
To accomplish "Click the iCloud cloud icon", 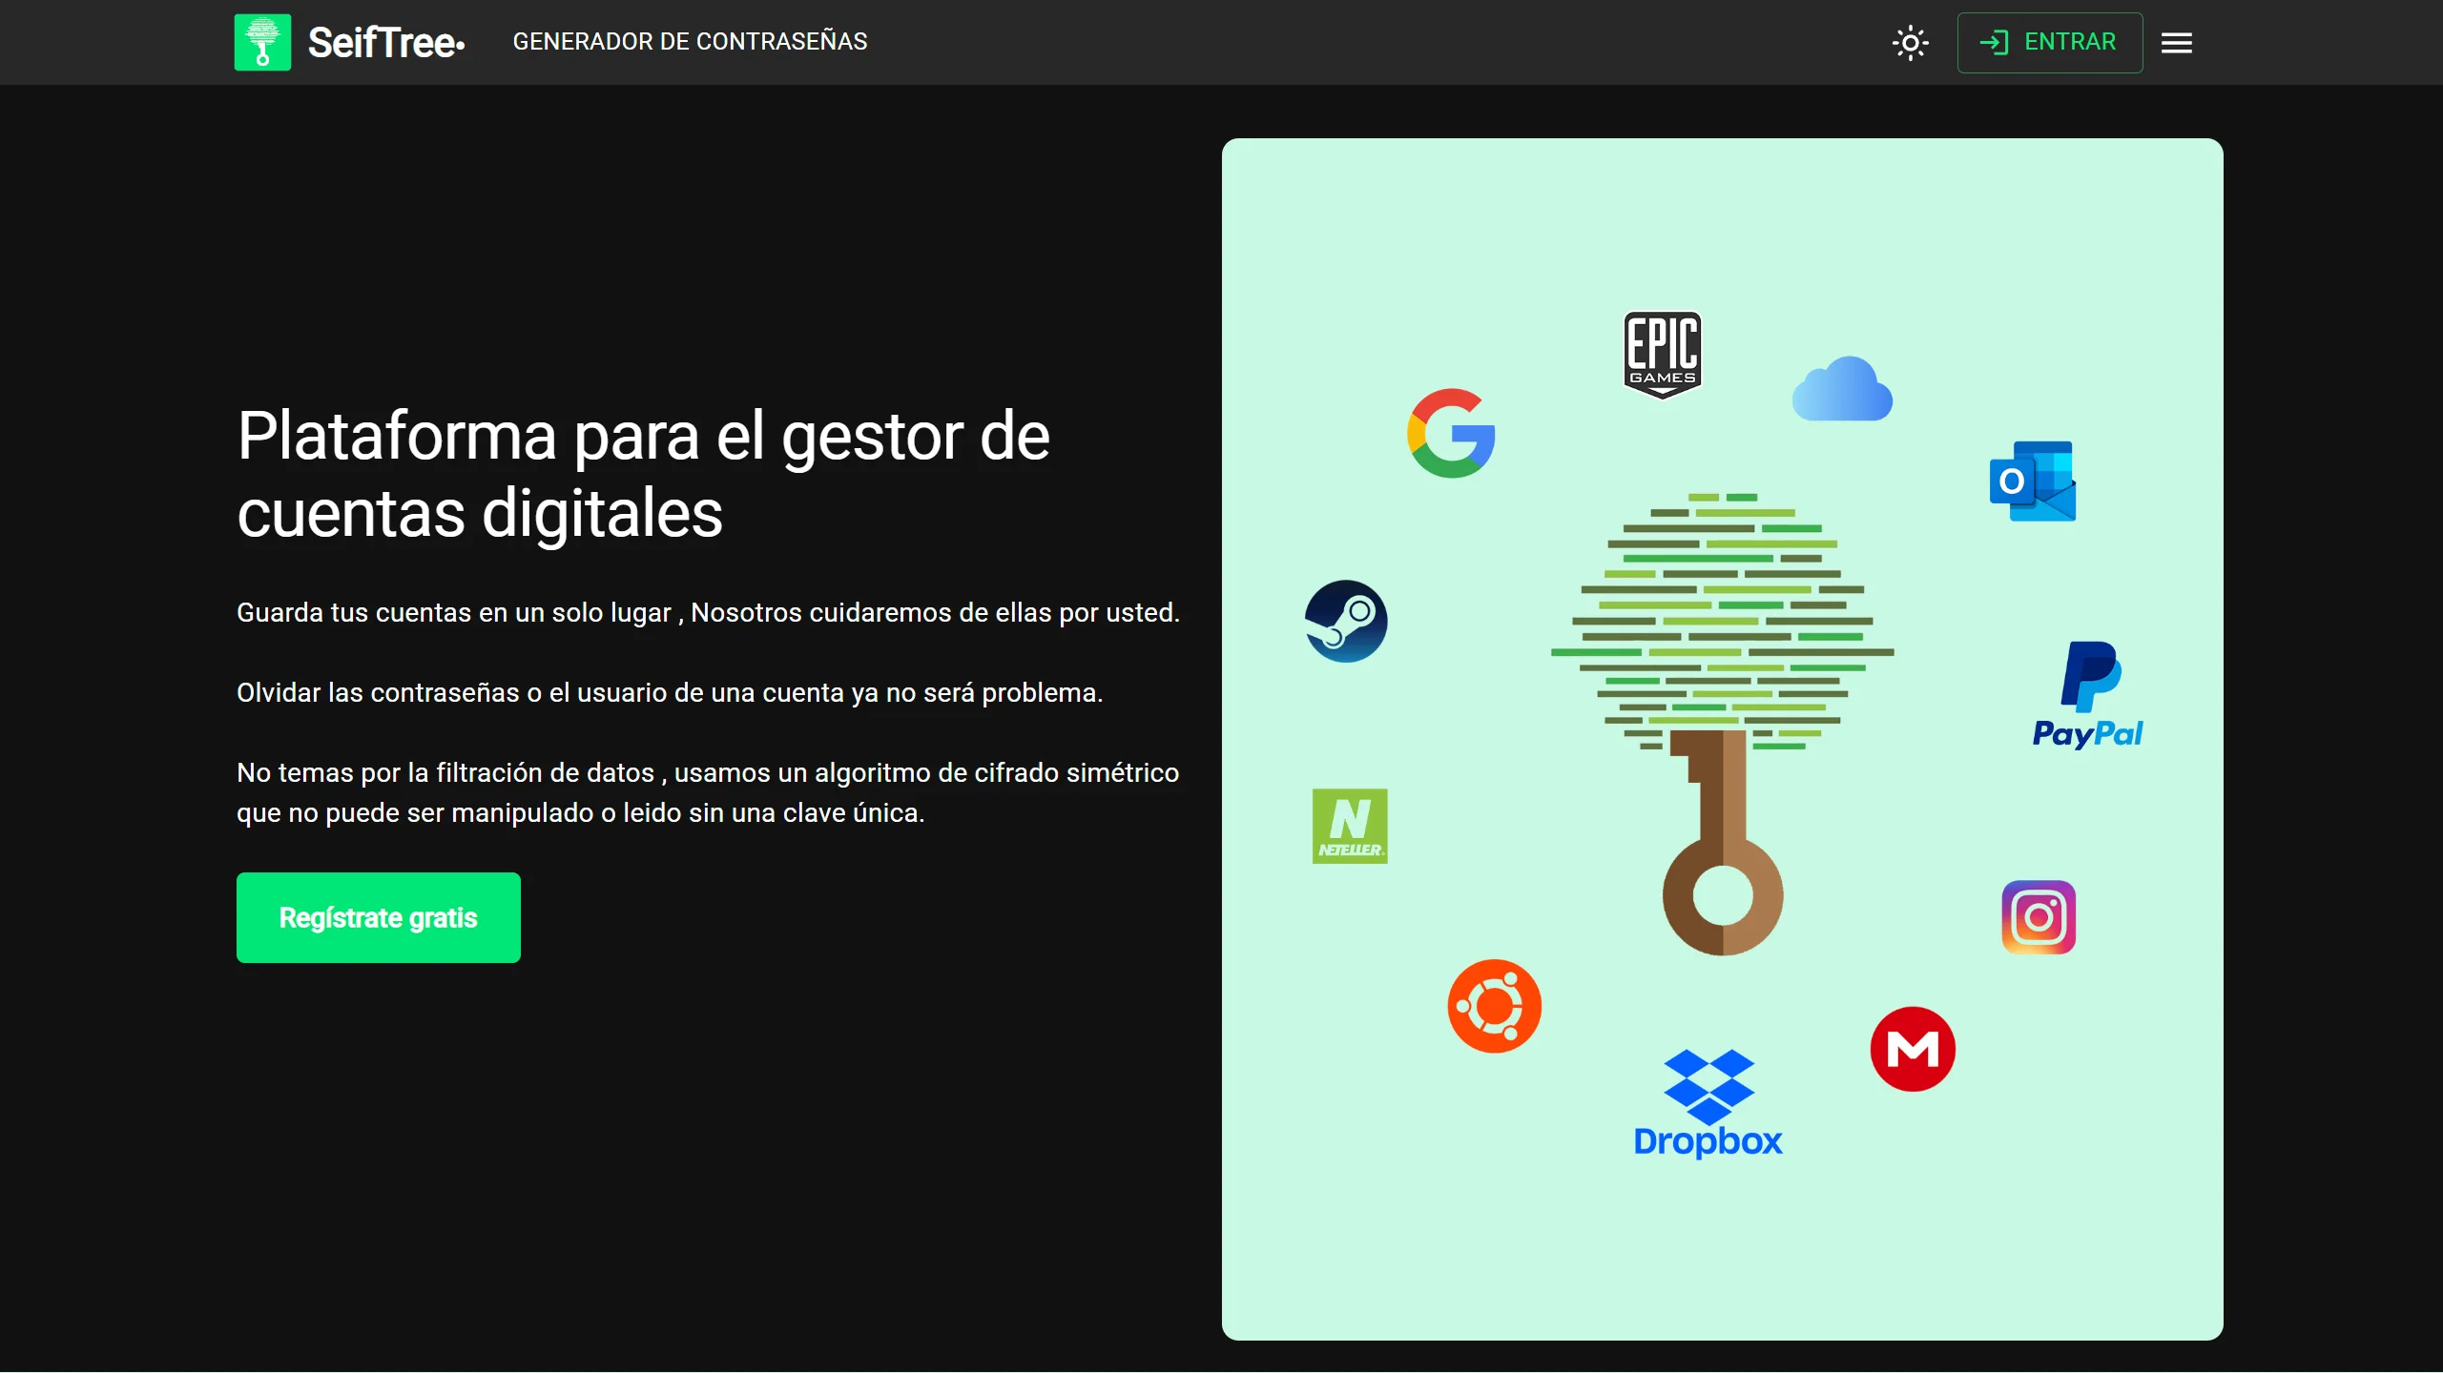I will click(x=1842, y=389).
